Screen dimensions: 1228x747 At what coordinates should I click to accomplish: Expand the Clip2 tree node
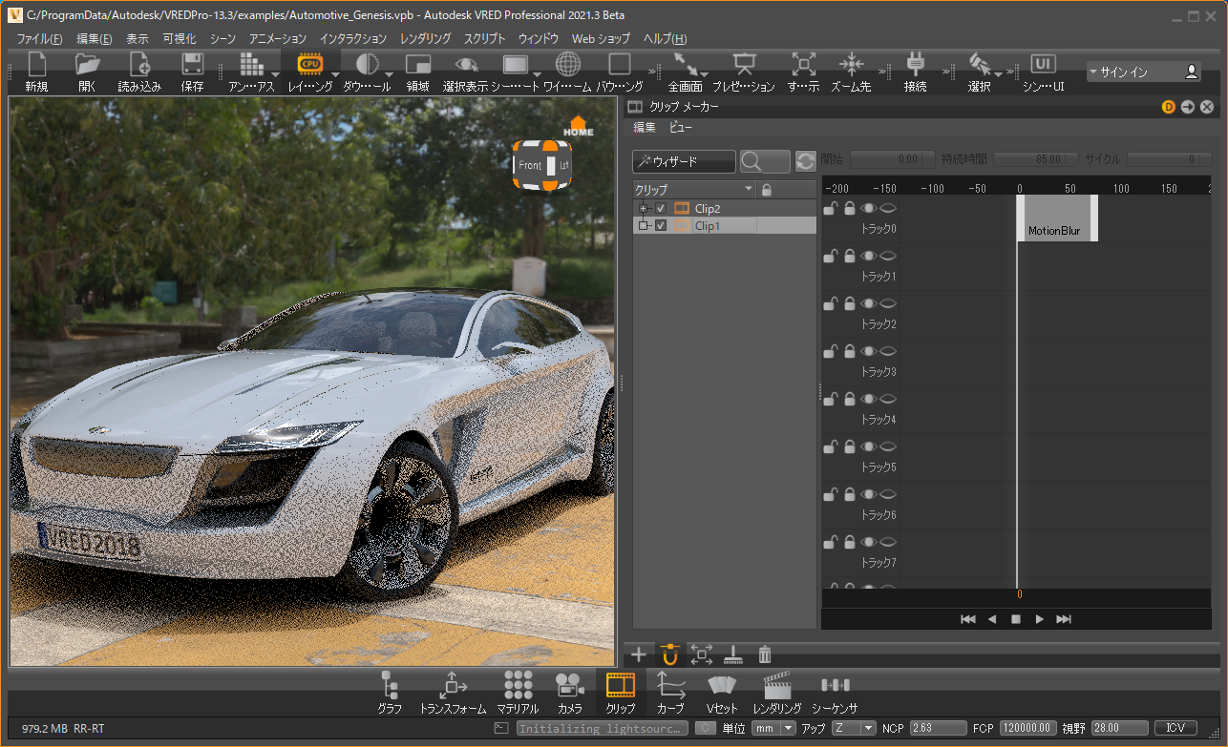(643, 208)
